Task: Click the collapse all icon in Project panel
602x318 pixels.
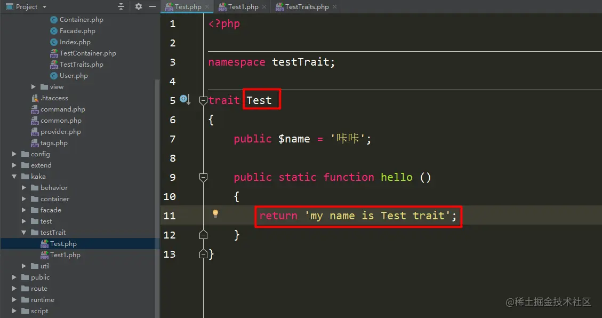Action: tap(121, 6)
